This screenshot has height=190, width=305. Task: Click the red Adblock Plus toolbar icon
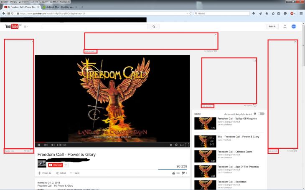(x=292, y=13)
